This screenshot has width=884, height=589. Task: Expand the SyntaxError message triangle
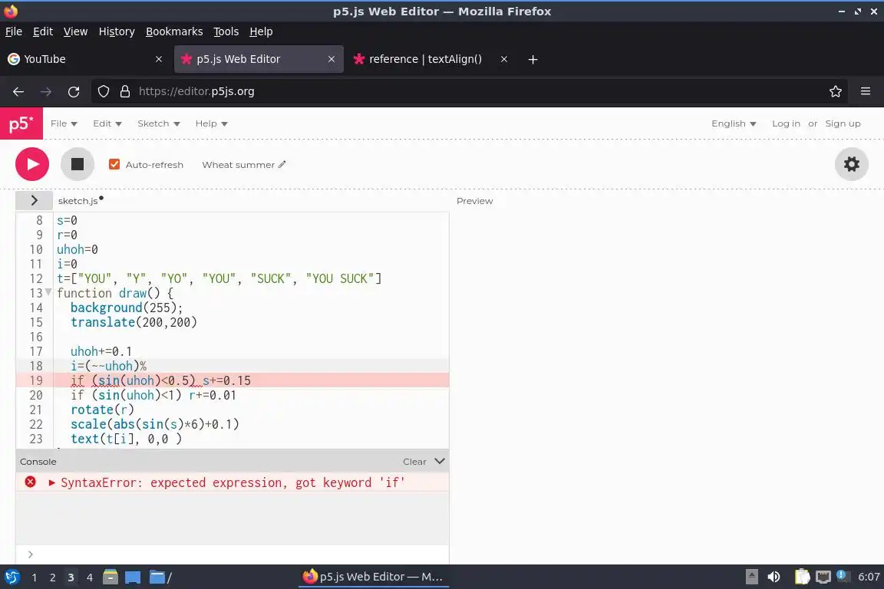[52, 482]
